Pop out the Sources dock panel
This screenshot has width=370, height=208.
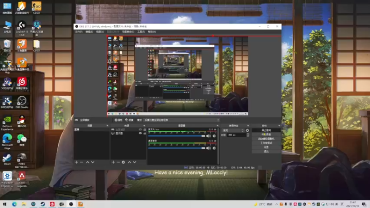click(144, 126)
